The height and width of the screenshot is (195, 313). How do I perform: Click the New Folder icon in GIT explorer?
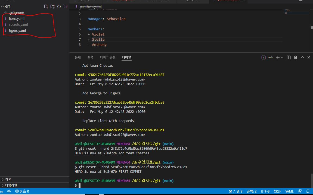coord(52,7)
